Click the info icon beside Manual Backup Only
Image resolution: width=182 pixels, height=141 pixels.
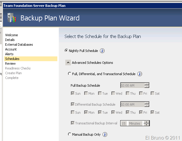pyautogui.click(x=105, y=134)
